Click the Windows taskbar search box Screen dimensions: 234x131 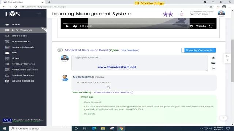click(x=40, y=128)
